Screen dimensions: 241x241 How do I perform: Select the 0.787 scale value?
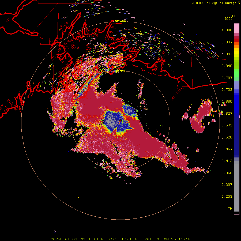(x=227, y=78)
